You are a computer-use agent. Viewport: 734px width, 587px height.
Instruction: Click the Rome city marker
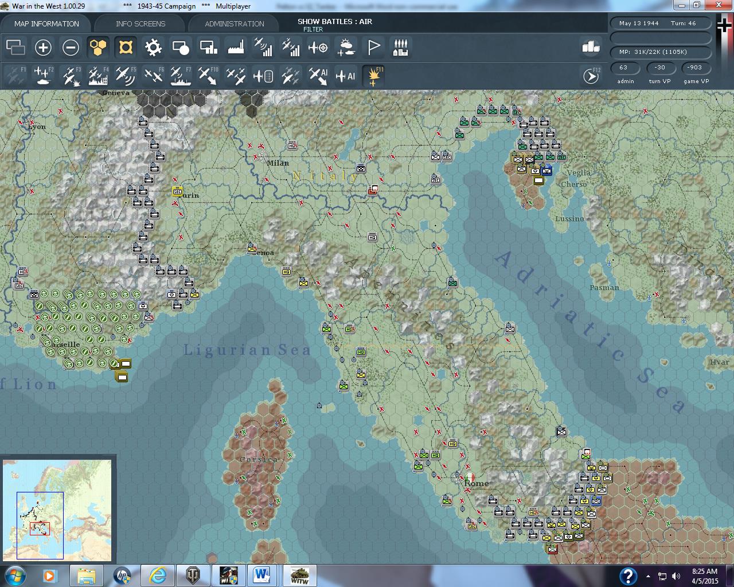pos(470,478)
